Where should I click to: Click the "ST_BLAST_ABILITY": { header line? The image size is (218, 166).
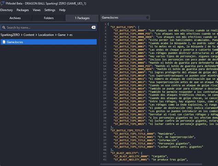pyautogui.click(x=126, y=153)
